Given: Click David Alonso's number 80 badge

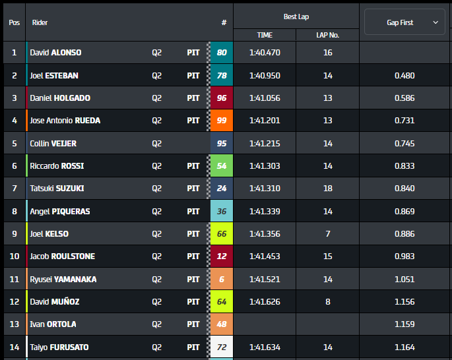Looking at the screenshot, I should (x=221, y=53).
